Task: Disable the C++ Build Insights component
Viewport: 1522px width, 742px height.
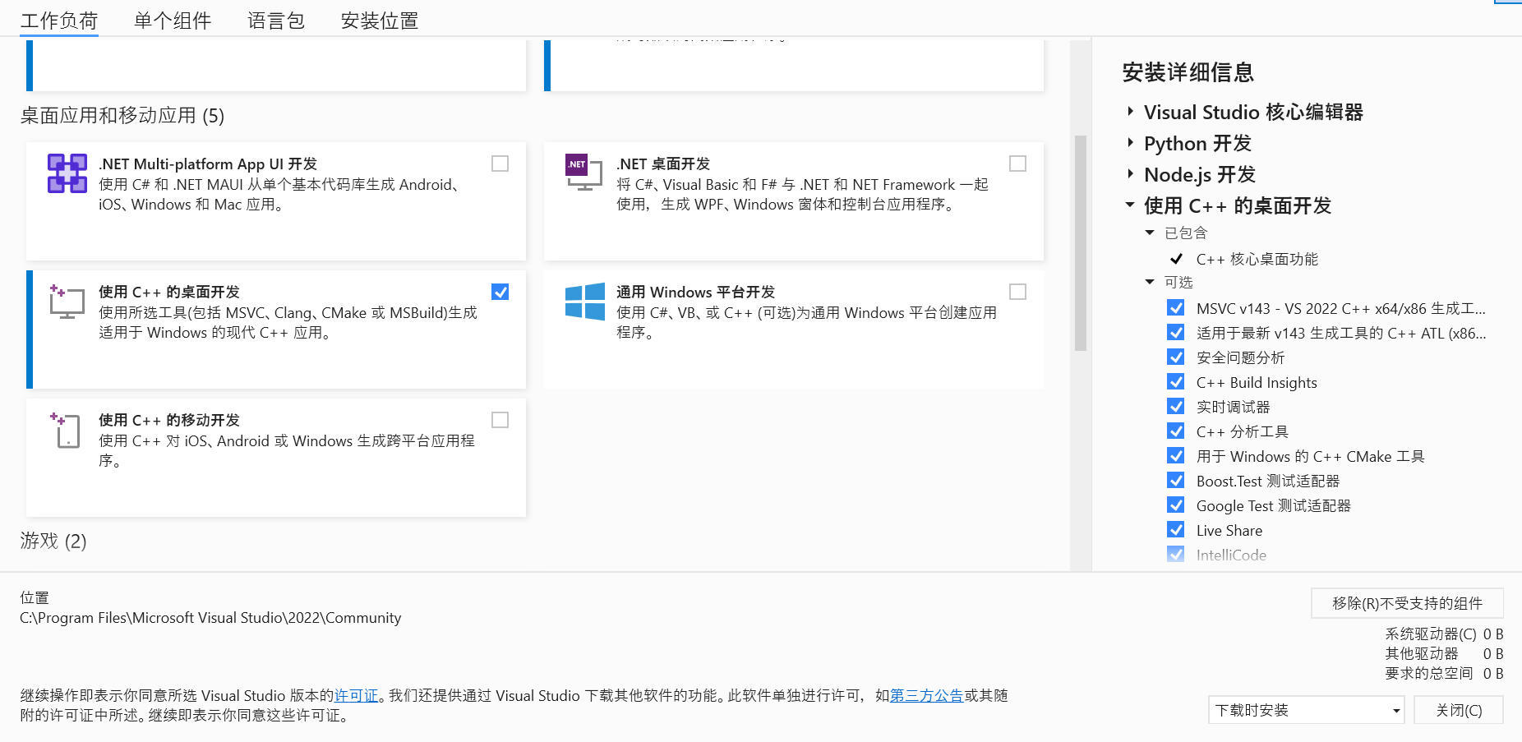Action: click(x=1176, y=382)
